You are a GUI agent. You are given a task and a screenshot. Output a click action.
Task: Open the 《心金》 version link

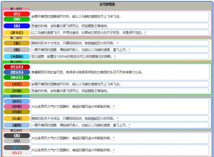point(17,118)
